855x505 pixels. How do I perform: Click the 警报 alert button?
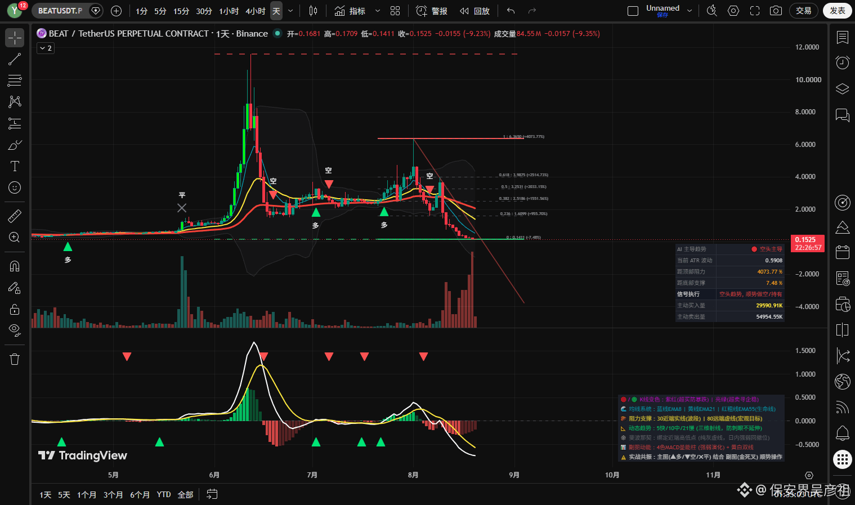pos(432,11)
